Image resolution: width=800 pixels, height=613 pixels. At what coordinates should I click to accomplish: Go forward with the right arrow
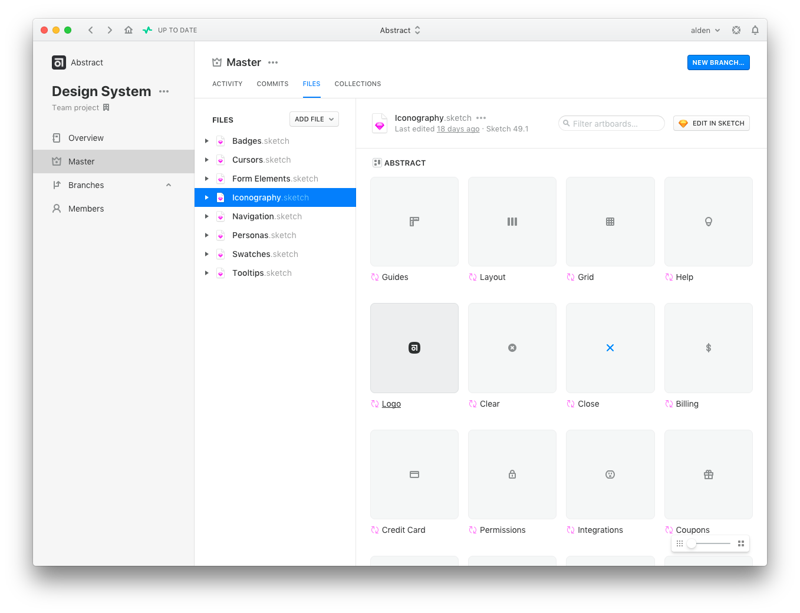point(110,30)
